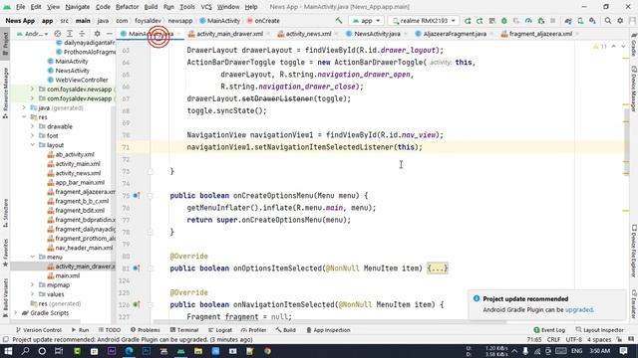Collapse the layout folder
Screen dimensions: 638x358
33,145
